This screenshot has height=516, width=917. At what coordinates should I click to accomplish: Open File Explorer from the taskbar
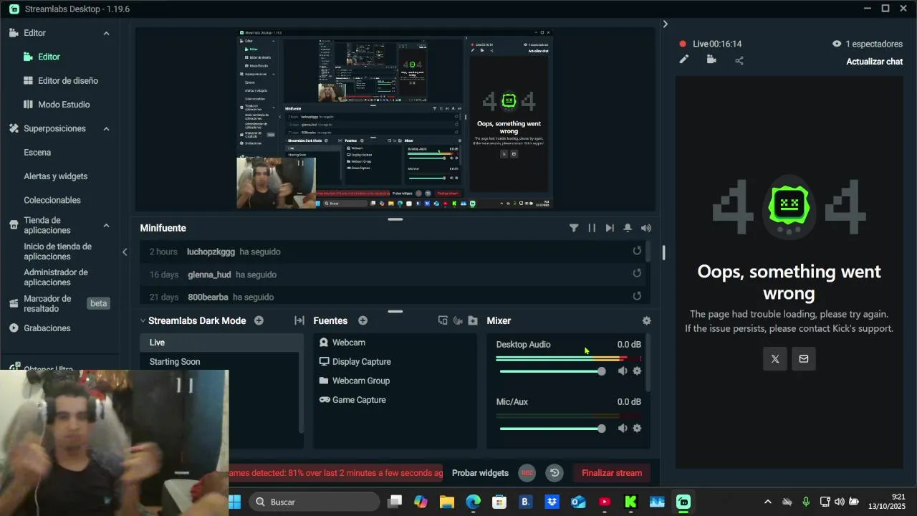pyautogui.click(x=447, y=502)
